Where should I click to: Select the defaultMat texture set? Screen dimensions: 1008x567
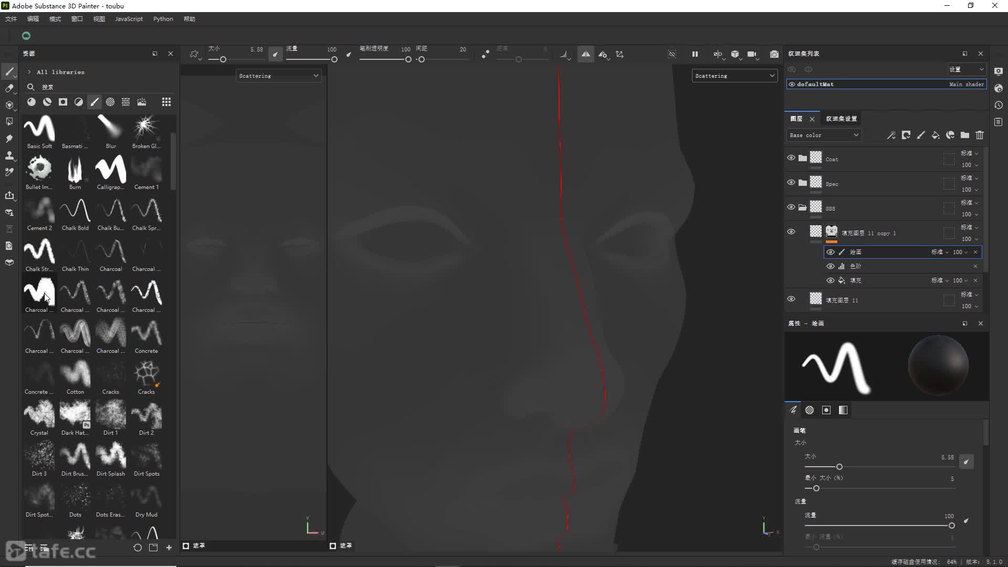point(886,84)
